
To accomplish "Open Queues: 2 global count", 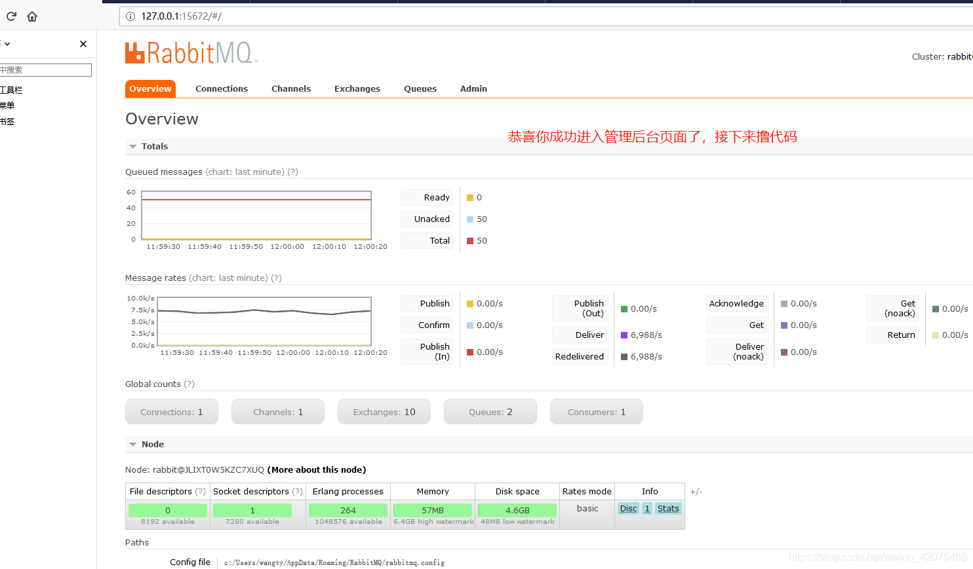I will 490,412.
